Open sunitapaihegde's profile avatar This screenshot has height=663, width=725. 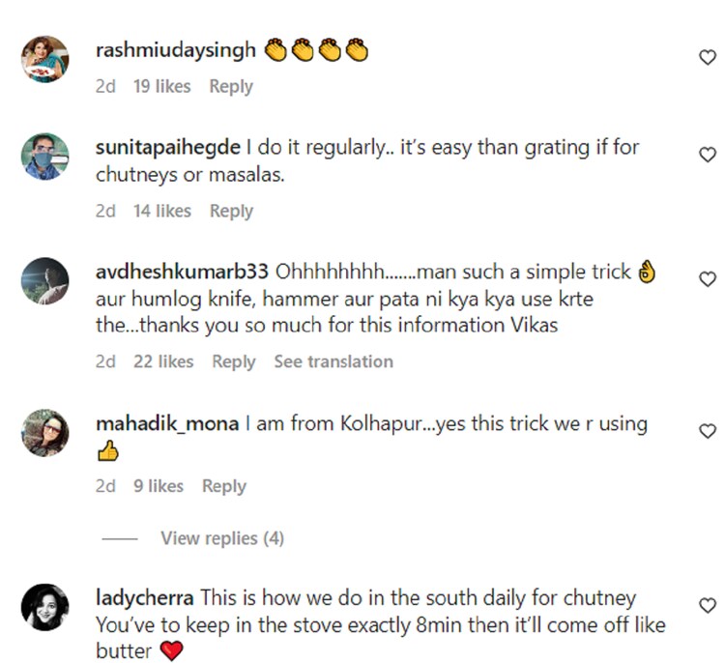(x=45, y=157)
